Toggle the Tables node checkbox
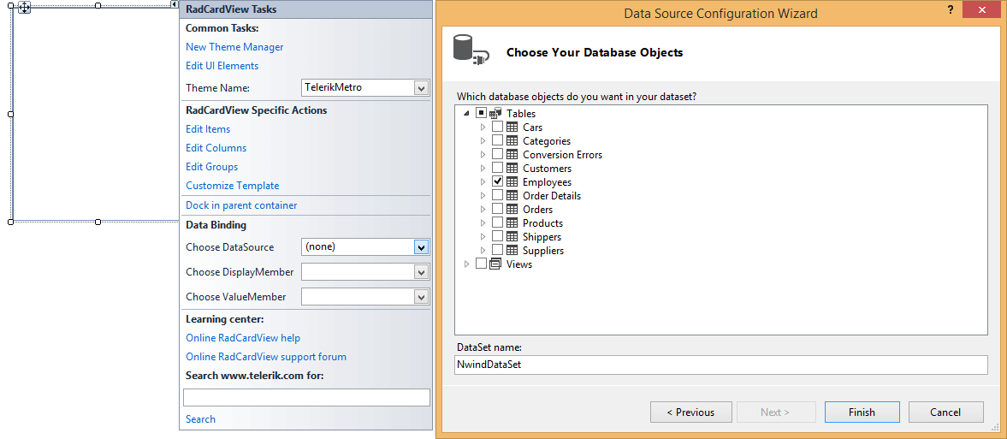 pos(481,113)
